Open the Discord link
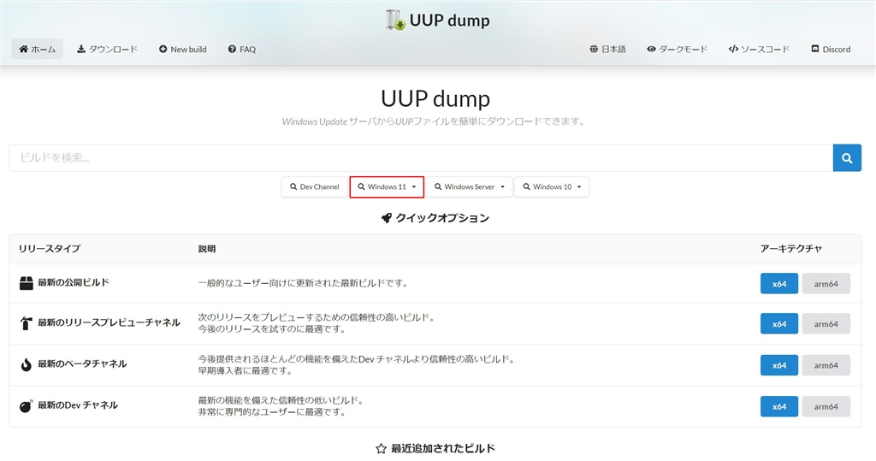This screenshot has width=876, height=461. click(831, 49)
